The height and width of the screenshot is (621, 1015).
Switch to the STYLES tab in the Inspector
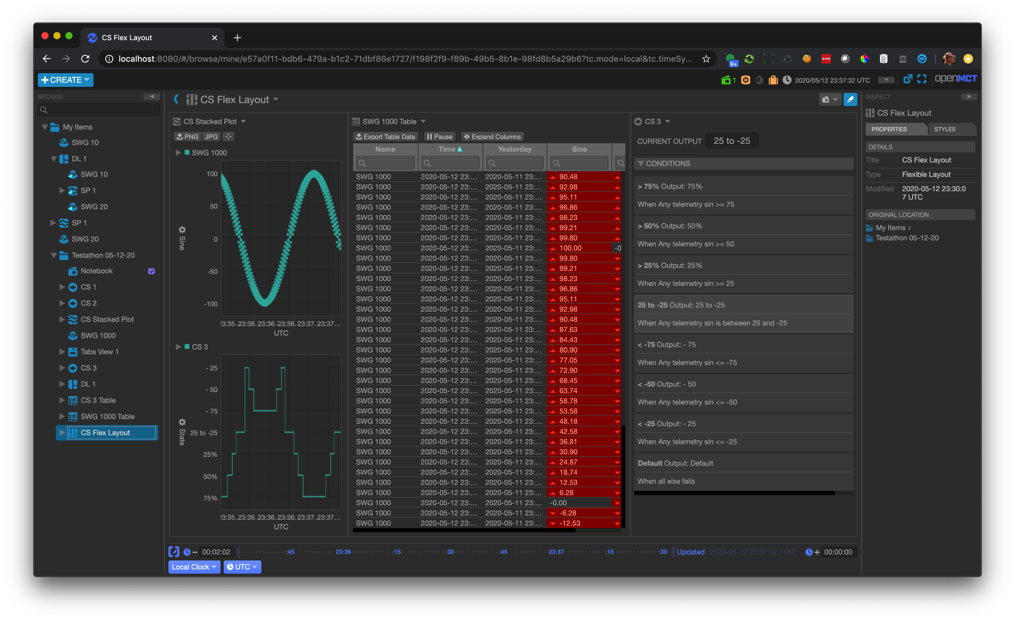click(945, 129)
